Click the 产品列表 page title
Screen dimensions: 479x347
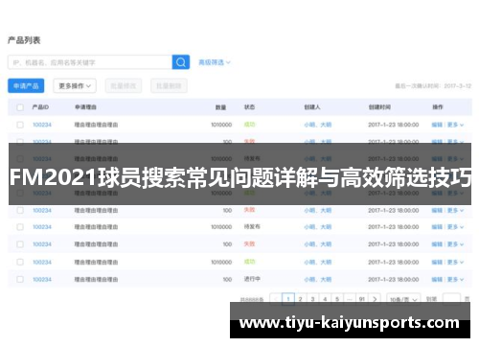click(x=24, y=40)
